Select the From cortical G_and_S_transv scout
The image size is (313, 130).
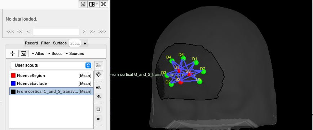coord(51,91)
